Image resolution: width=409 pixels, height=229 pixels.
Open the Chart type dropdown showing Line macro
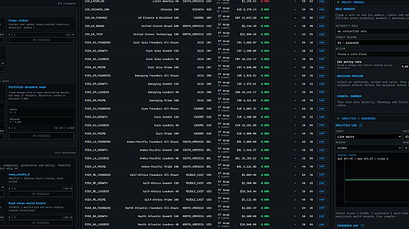(368, 136)
